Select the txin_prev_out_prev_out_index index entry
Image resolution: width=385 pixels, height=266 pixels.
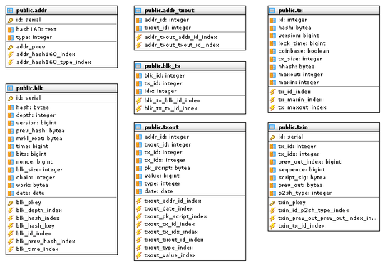324,218
